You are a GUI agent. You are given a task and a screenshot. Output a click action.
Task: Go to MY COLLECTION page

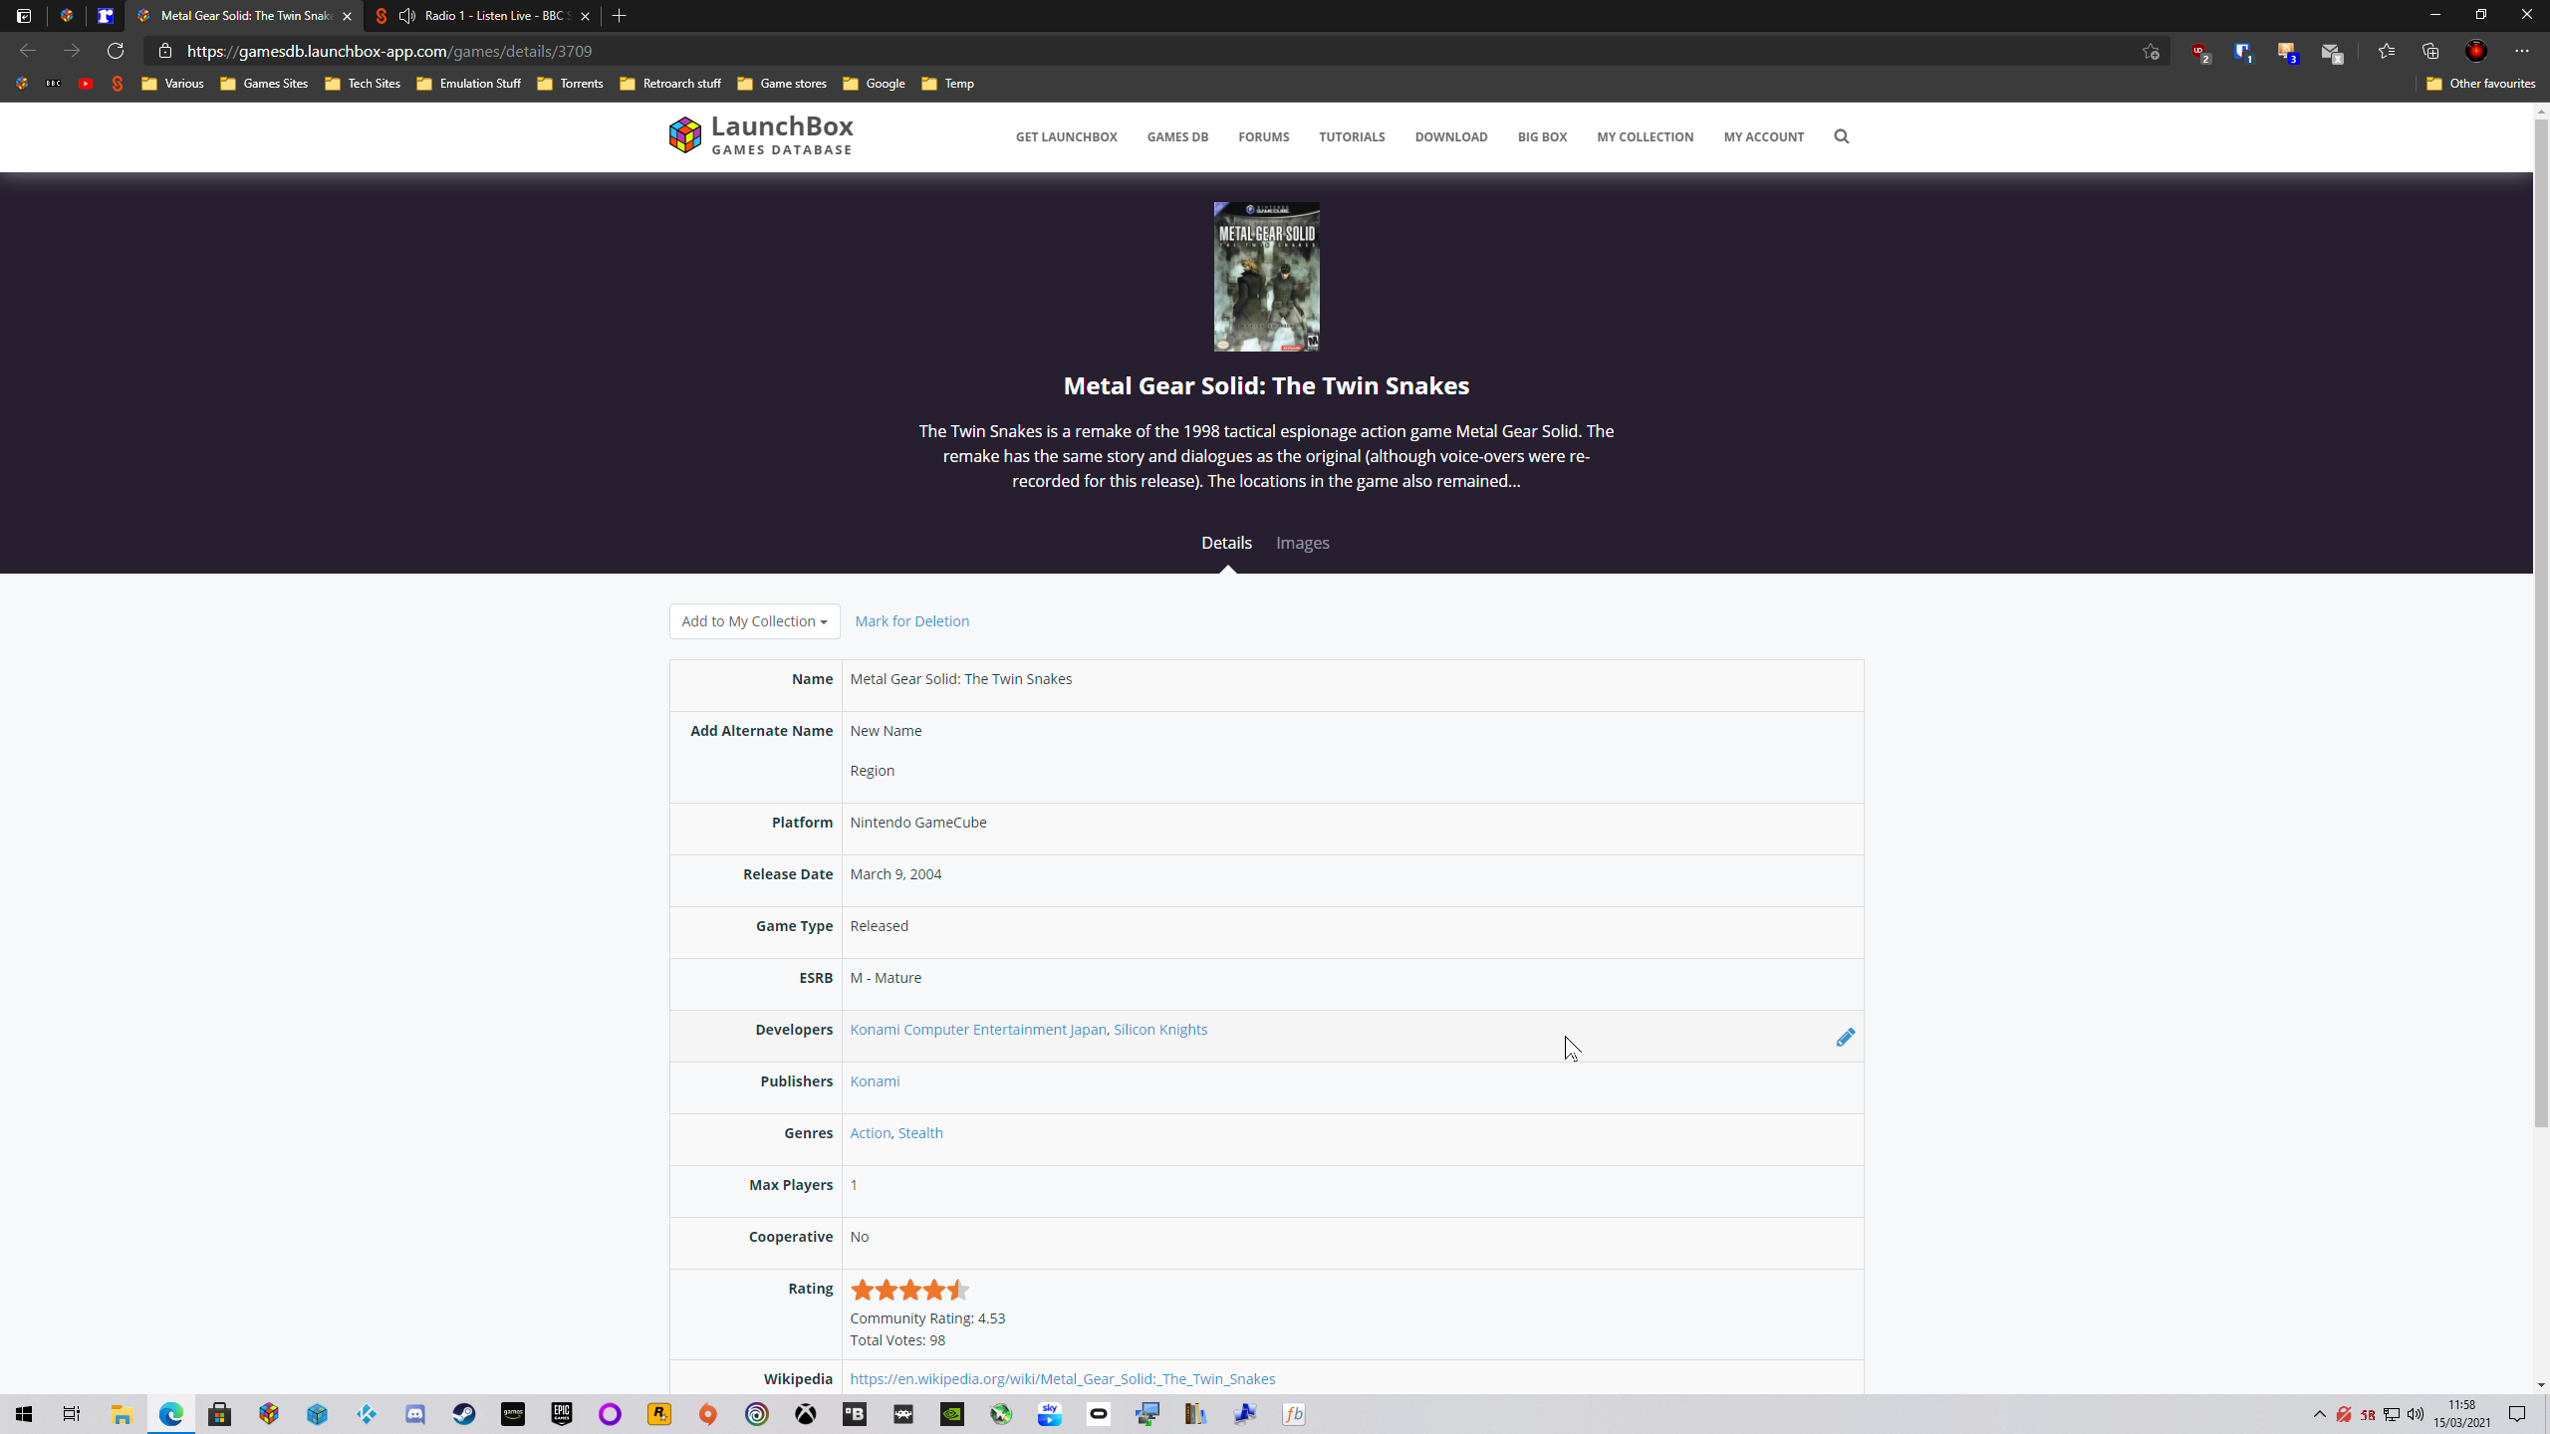pyautogui.click(x=1645, y=137)
